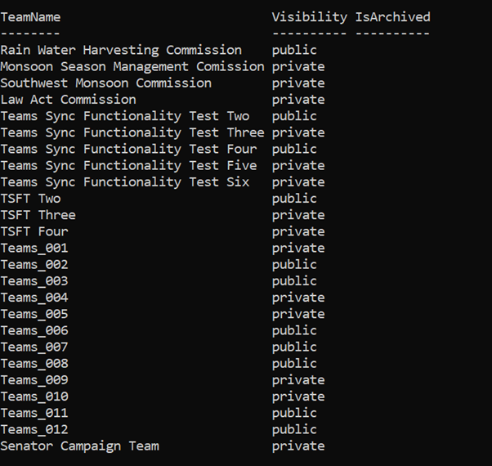492x466 pixels.
Task: Click Teams Sync Functionality Test Two
Action: pos(124,116)
